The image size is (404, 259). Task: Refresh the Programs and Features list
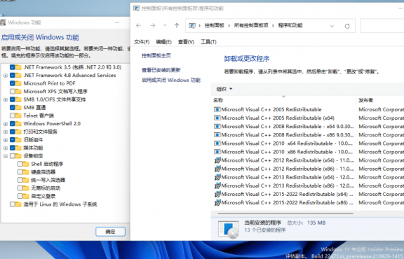(x=347, y=26)
